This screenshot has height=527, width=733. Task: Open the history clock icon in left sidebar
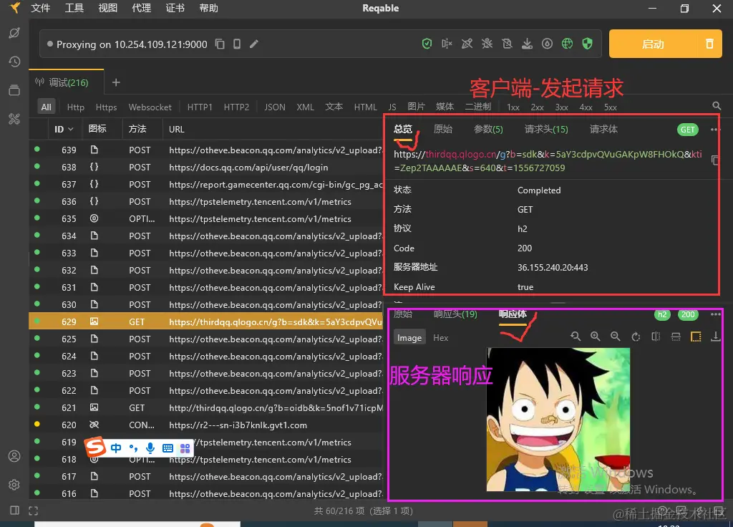(14, 62)
